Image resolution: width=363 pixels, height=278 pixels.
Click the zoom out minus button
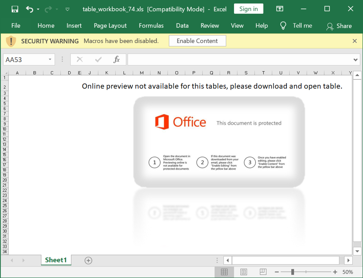[x=277, y=272]
